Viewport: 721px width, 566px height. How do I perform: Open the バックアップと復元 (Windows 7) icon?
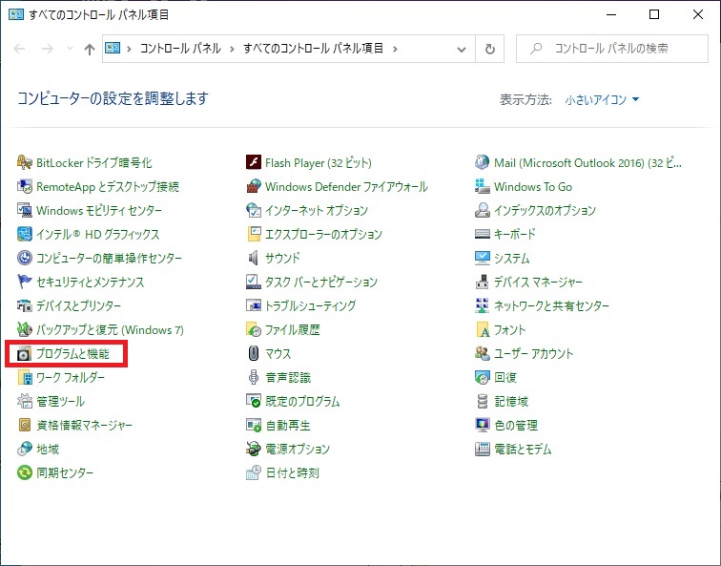click(25, 329)
